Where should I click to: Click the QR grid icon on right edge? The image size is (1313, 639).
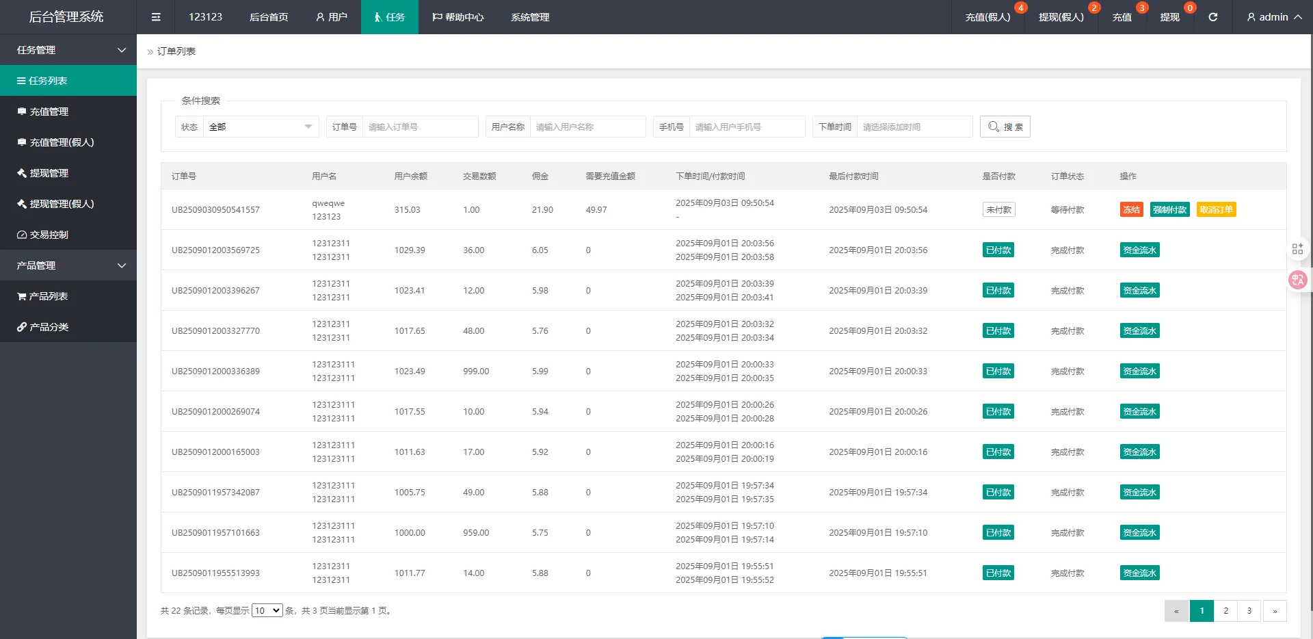pos(1297,249)
